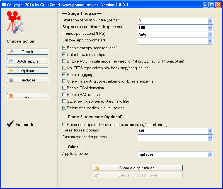Uncheck Delete existing files in output folder
223x189 pixels.
64,108
